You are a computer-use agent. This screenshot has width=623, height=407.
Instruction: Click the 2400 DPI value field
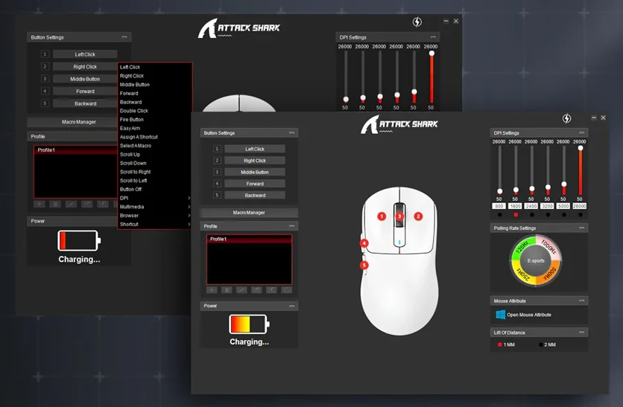pos(532,206)
